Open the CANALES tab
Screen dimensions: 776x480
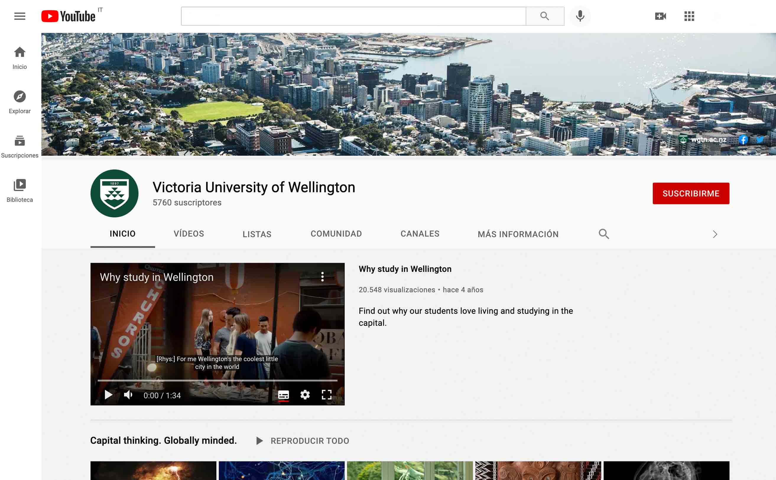click(x=420, y=234)
